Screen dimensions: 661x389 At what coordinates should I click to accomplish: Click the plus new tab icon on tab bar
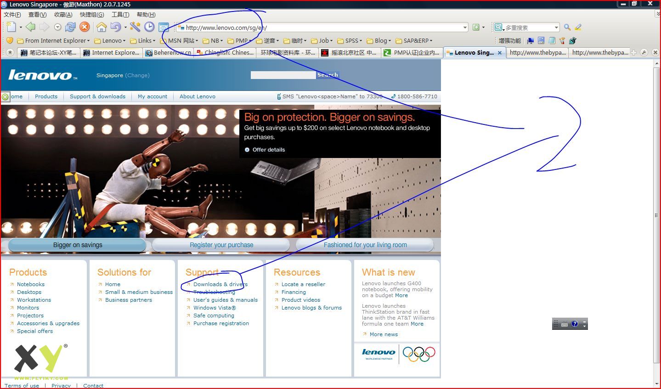pyautogui.click(x=634, y=53)
